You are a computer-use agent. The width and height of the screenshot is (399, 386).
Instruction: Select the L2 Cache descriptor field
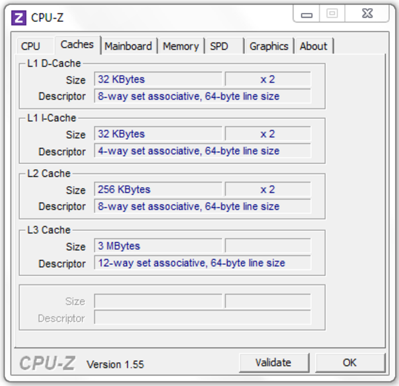click(203, 206)
